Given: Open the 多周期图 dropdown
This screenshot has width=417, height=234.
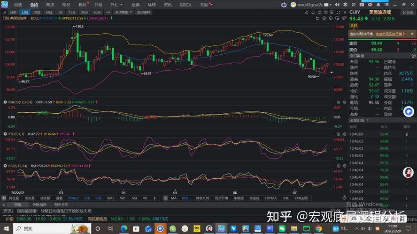Looking at the screenshot, I should click(x=124, y=12).
